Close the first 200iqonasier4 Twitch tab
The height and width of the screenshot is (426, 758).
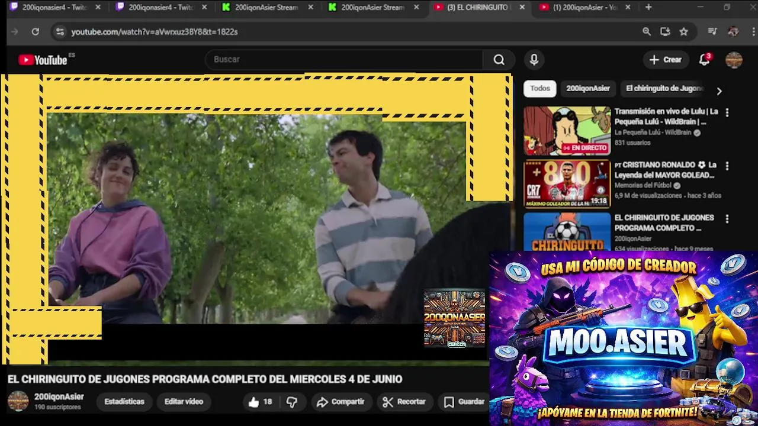[98, 7]
